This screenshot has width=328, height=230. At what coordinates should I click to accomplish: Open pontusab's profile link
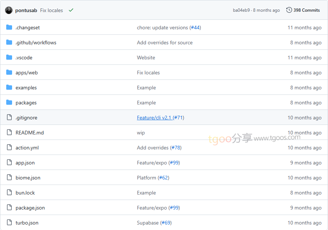[x=26, y=10]
